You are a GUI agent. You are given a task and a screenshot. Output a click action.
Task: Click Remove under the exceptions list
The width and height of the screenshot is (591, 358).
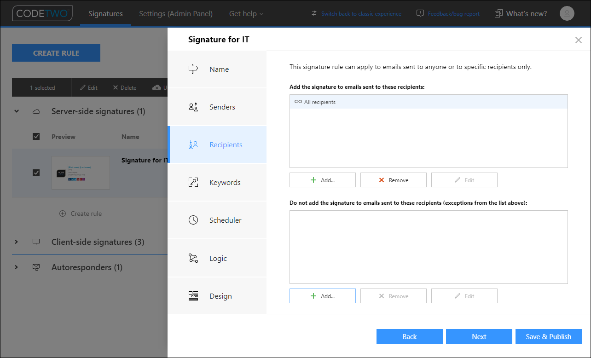point(394,296)
